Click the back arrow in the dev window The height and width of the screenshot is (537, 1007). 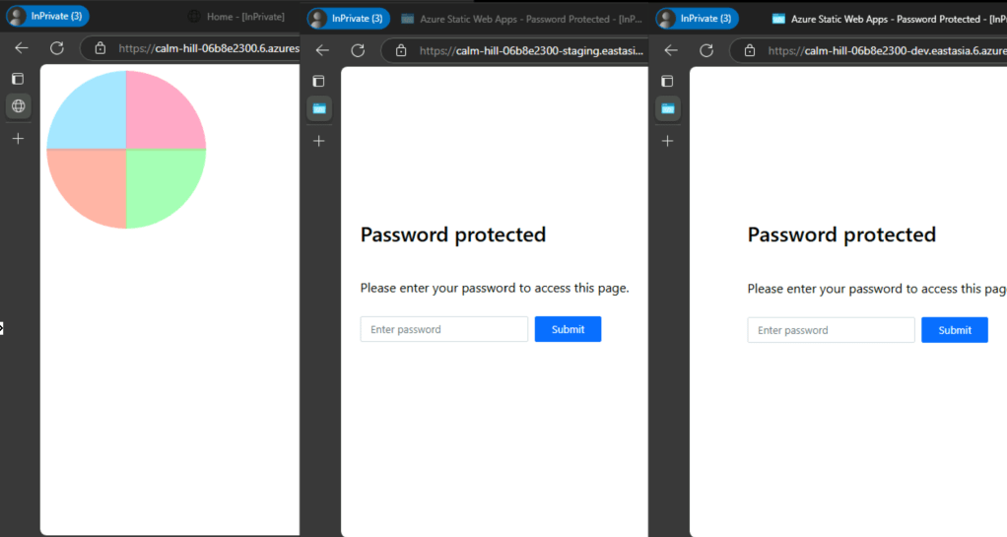pos(671,50)
